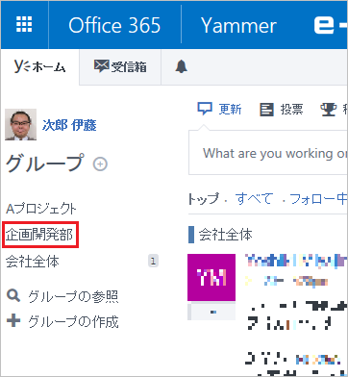Click the plus circle next to グループ
Screen dimensions: 348x377
point(100,164)
